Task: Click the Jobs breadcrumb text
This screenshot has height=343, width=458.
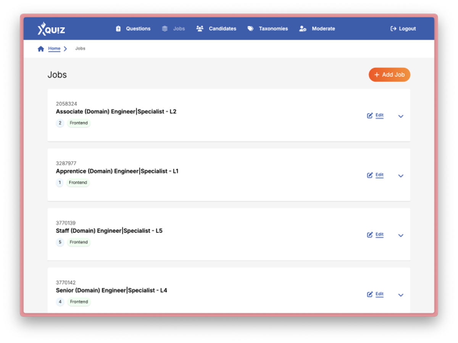Action: pyautogui.click(x=80, y=49)
